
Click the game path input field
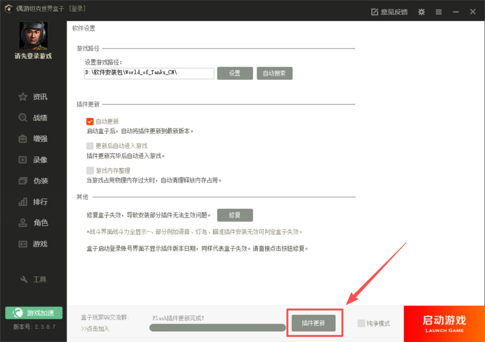click(x=148, y=73)
